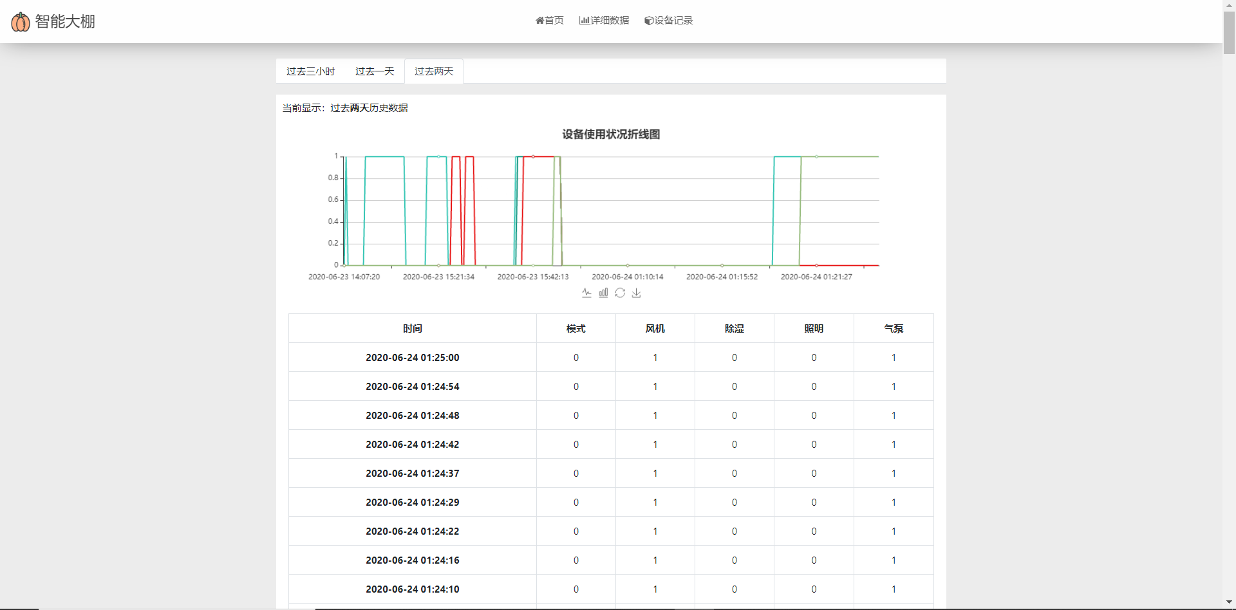The image size is (1236, 610).
Task: Click the 风机 column header
Action: 655,329
